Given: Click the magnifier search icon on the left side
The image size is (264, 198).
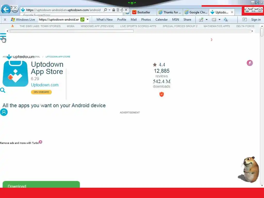Looking at the screenshot, I should point(3,90).
